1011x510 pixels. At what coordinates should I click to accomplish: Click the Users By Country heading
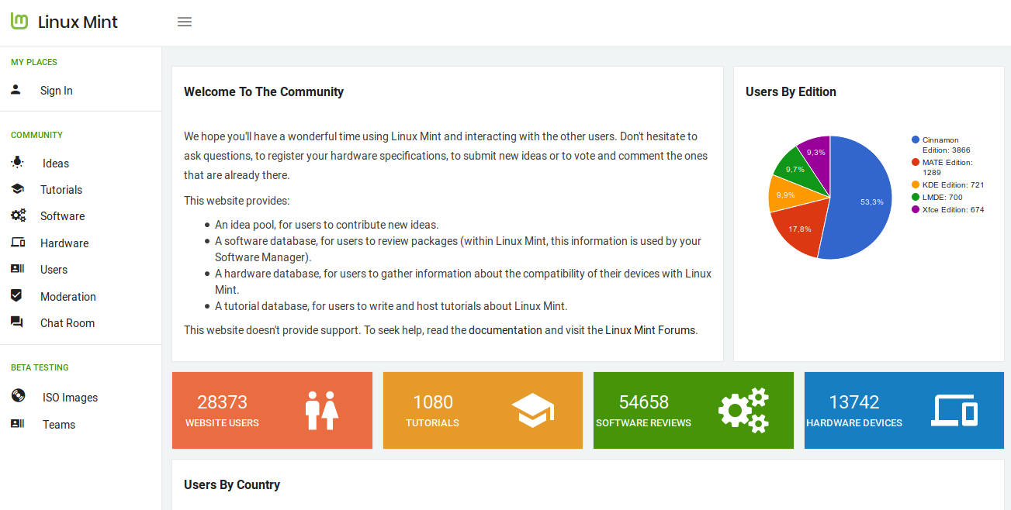point(232,484)
